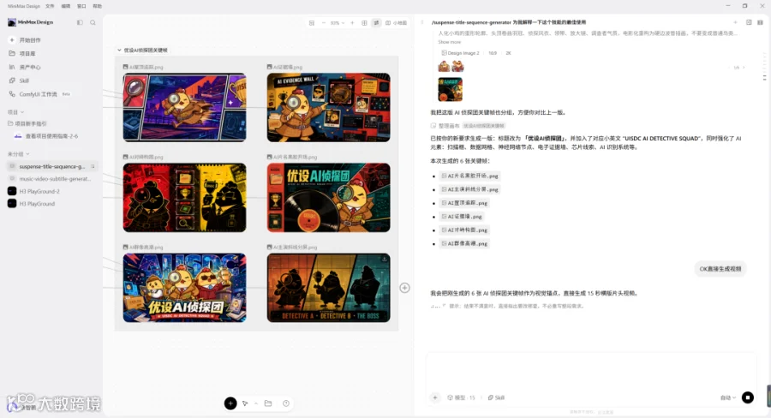The width and height of the screenshot is (771, 418).
Task: Open the 编辑 menu
Action: (65, 6)
